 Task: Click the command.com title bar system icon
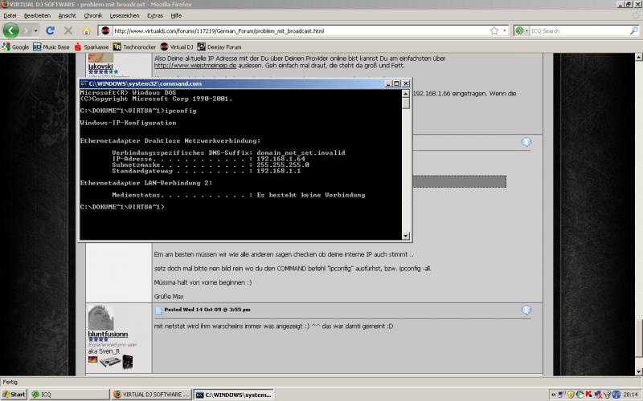coord(84,83)
